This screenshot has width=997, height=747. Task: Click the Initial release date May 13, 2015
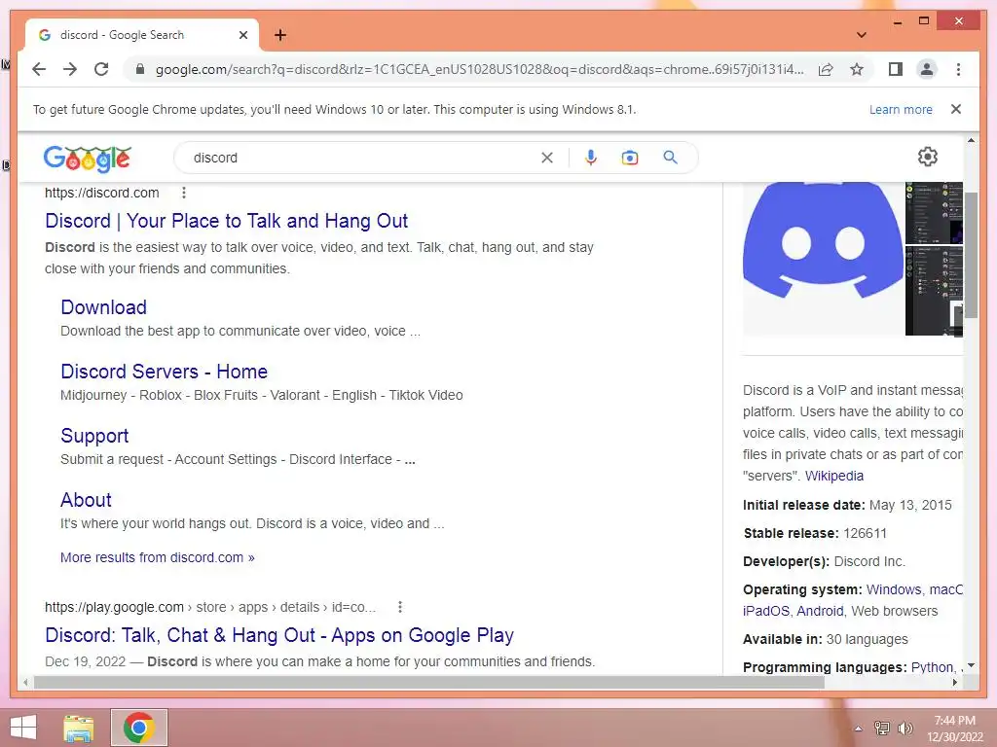click(x=910, y=505)
